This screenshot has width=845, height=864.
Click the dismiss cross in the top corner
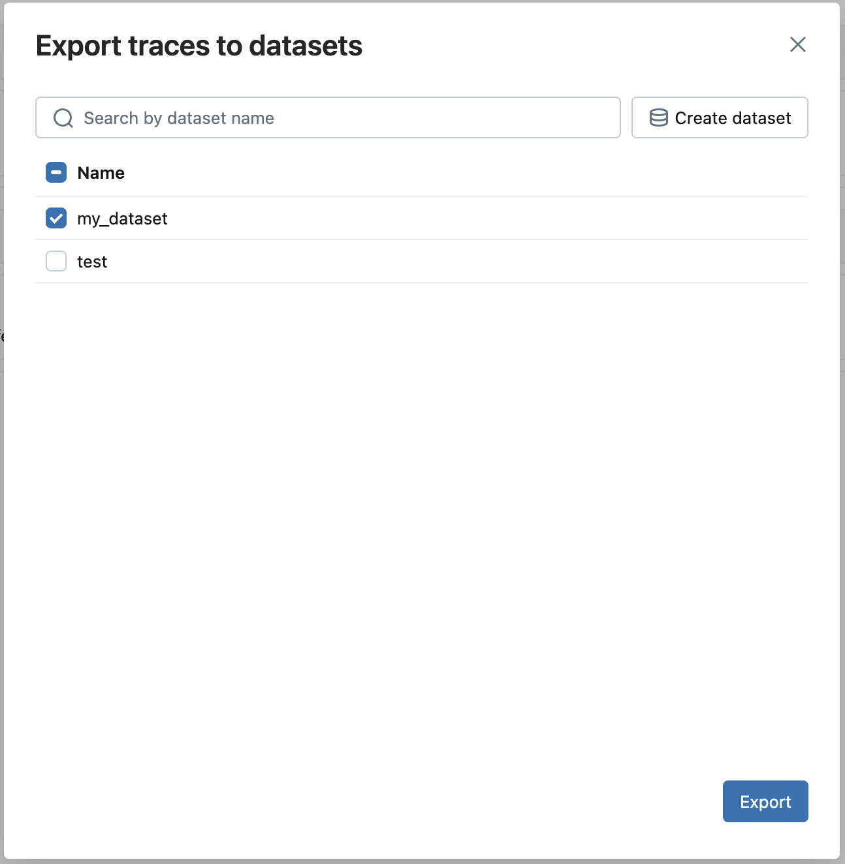(798, 45)
